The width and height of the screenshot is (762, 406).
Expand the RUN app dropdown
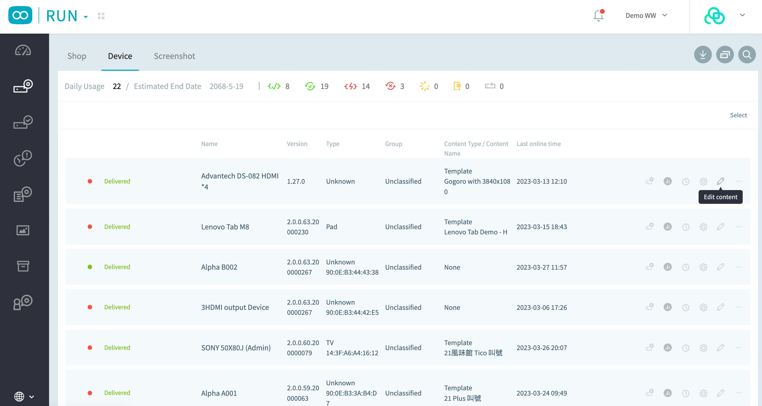(x=85, y=17)
